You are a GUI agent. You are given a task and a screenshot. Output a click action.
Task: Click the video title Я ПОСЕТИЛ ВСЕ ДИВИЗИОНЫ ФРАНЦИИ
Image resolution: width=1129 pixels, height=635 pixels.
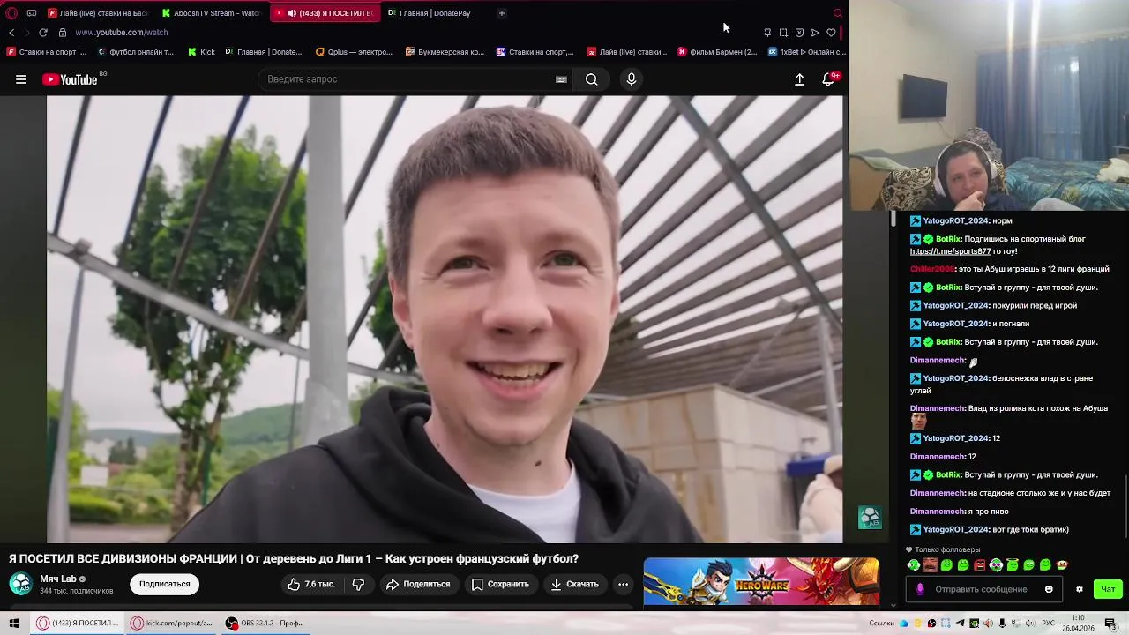[294, 558]
